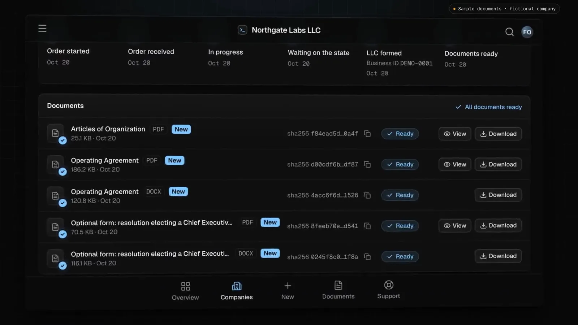View the Operating Agreement PDF
The width and height of the screenshot is (578, 325).
(x=455, y=164)
